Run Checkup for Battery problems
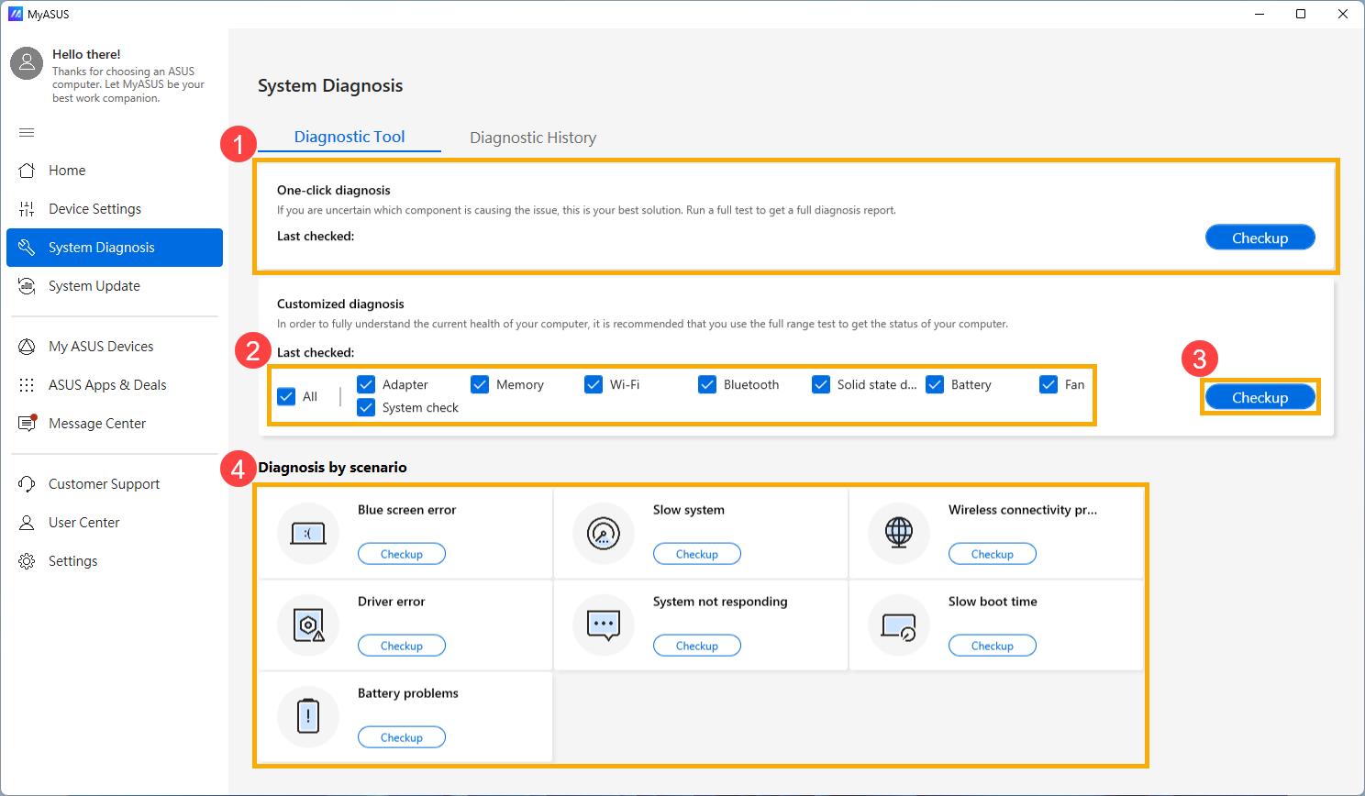 point(402,737)
